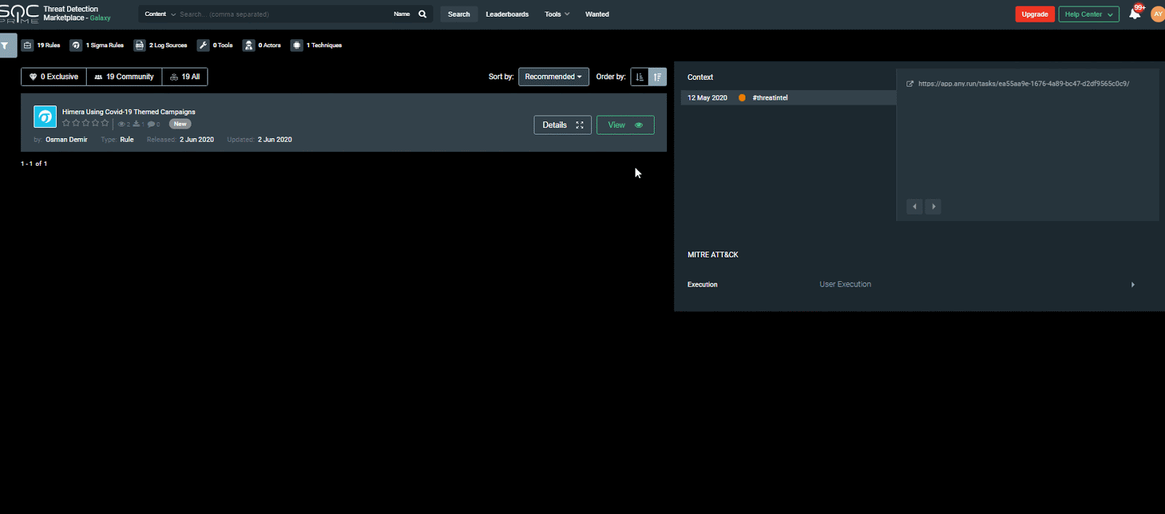
Task: Open the notifications bell
Action: click(x=1134, y=14)
